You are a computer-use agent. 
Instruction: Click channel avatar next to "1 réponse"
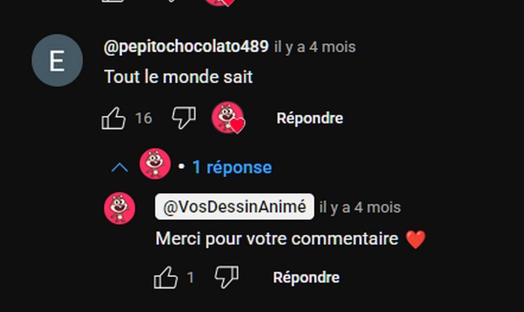(x=155, y=164)
